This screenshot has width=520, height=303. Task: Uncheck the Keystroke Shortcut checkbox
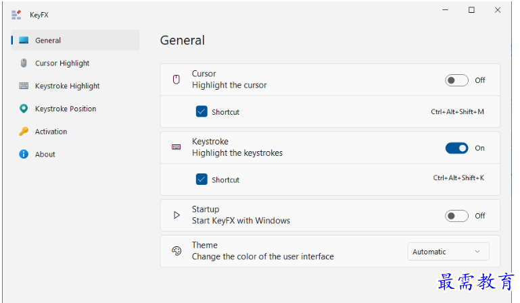coord(202,180)
